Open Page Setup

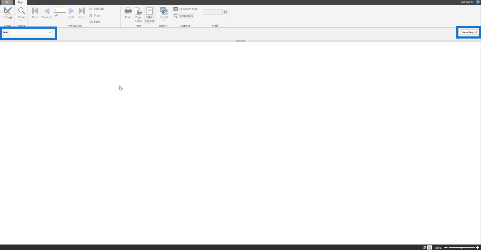(138, 14)
